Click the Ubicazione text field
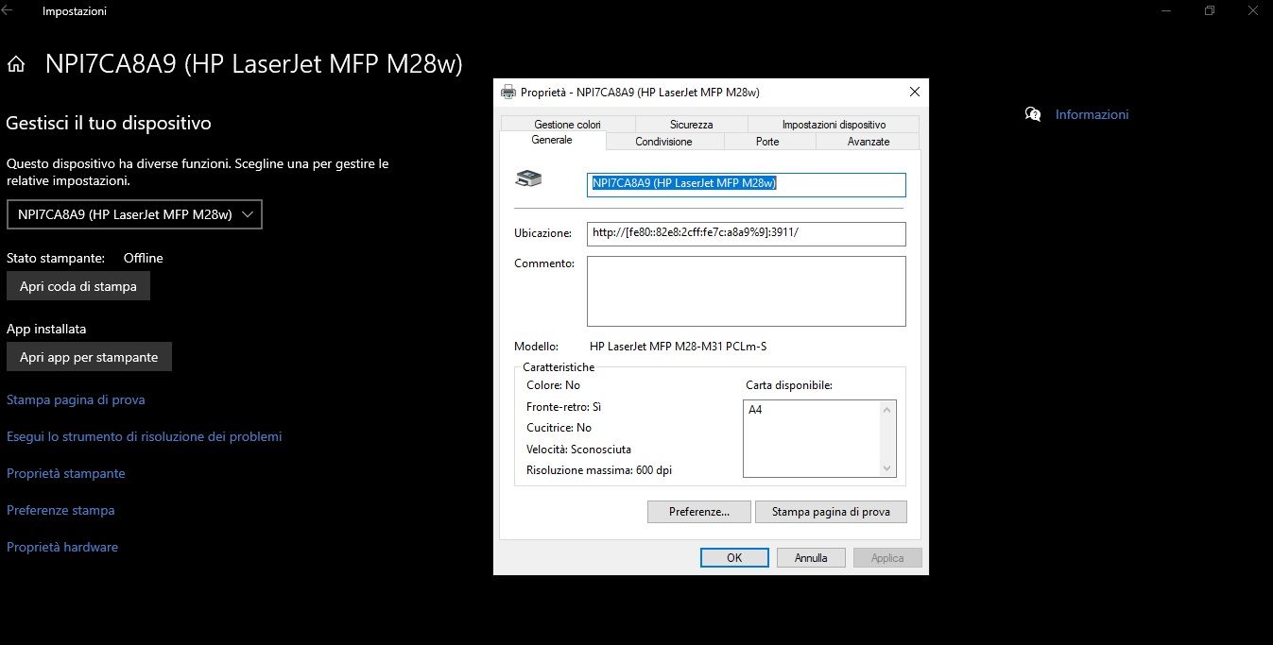 (747, 233)
